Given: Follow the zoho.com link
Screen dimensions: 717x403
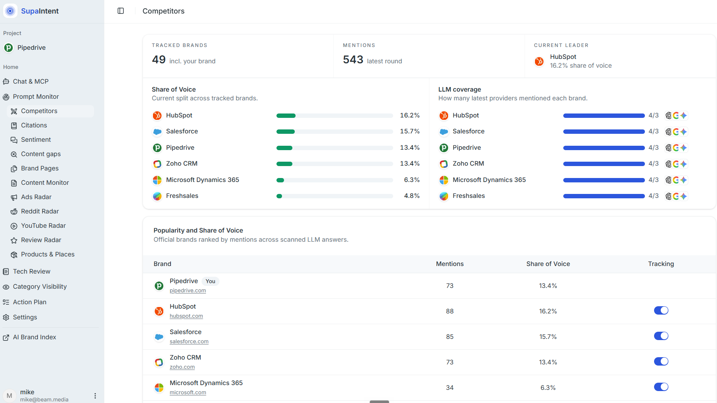Looking at the screenshot, I should point(182,367).
